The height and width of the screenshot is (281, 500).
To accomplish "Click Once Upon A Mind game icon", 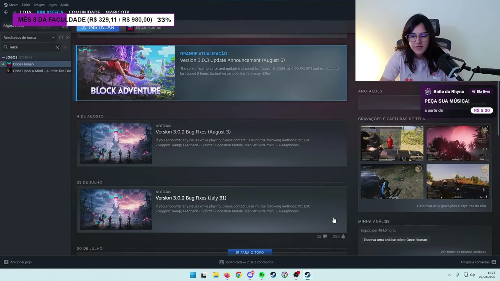I will tap(9, 71).
